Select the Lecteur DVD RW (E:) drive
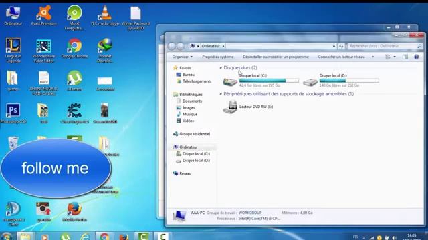This screenshot has height=240, width=428. (248, 107)
